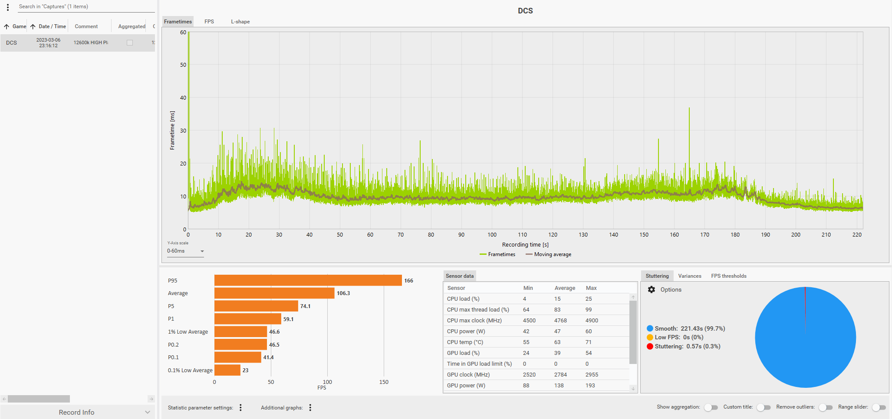Viewport: 892px width, 419px height.
Task: Sort captures by the Date / Time column
Action: point(48,26)
